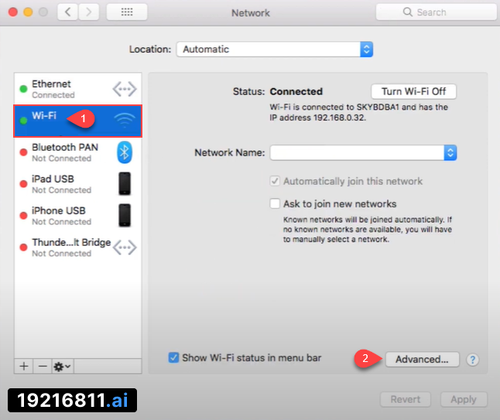Click the Bluetooth icon beside Bluetooth PAN

point(125,152)
